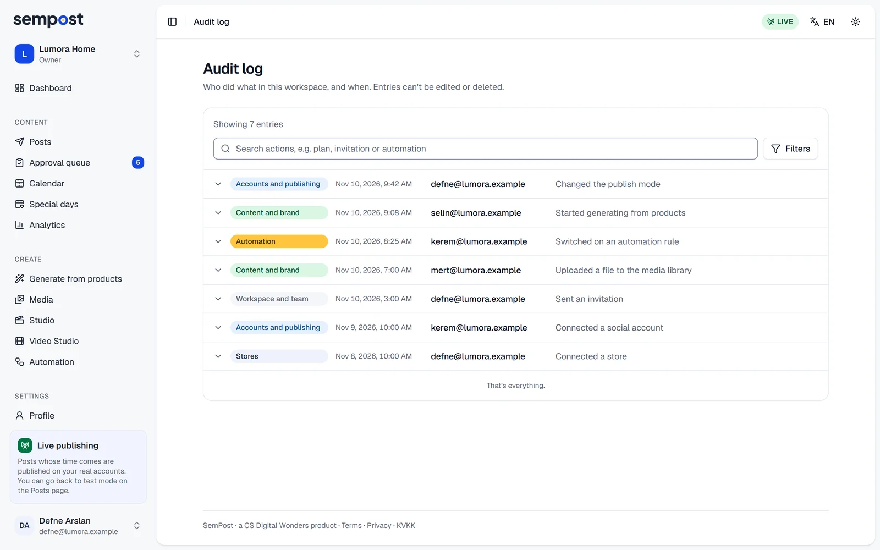Click the Special days icon
This screenshot has width=880, height=550.
[20, 204]
